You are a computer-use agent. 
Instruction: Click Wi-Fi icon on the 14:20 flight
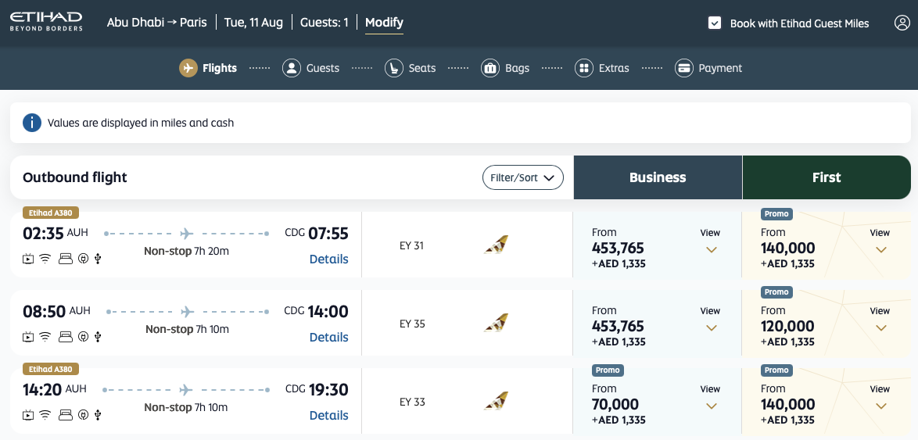pos(45,415)
